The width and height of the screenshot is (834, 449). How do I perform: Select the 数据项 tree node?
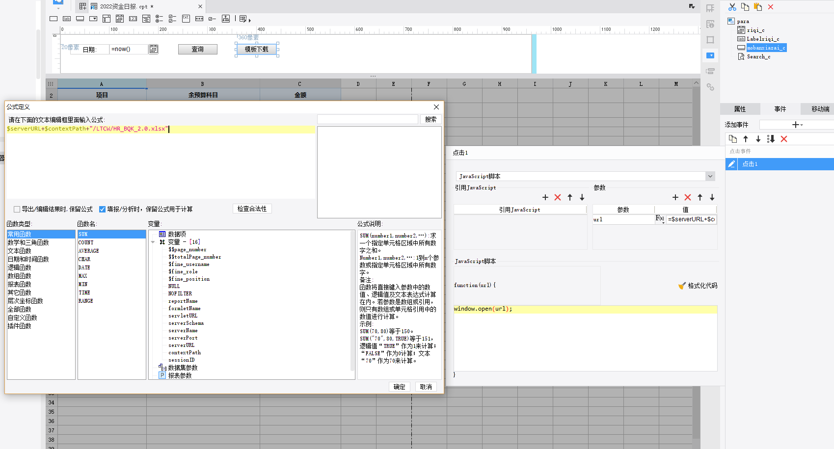(x=177, y=234)
